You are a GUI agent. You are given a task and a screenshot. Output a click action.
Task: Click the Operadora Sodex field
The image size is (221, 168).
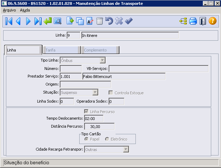tap(117, 102)
